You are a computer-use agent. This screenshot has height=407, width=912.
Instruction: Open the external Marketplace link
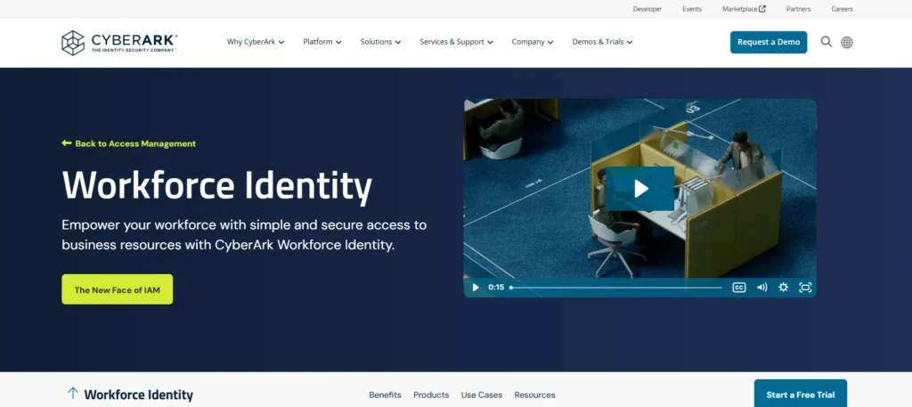pyautogui.click(x=744, y=9)
